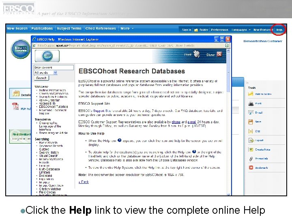Minimize the EBSCO Help window

click(217, 39)
